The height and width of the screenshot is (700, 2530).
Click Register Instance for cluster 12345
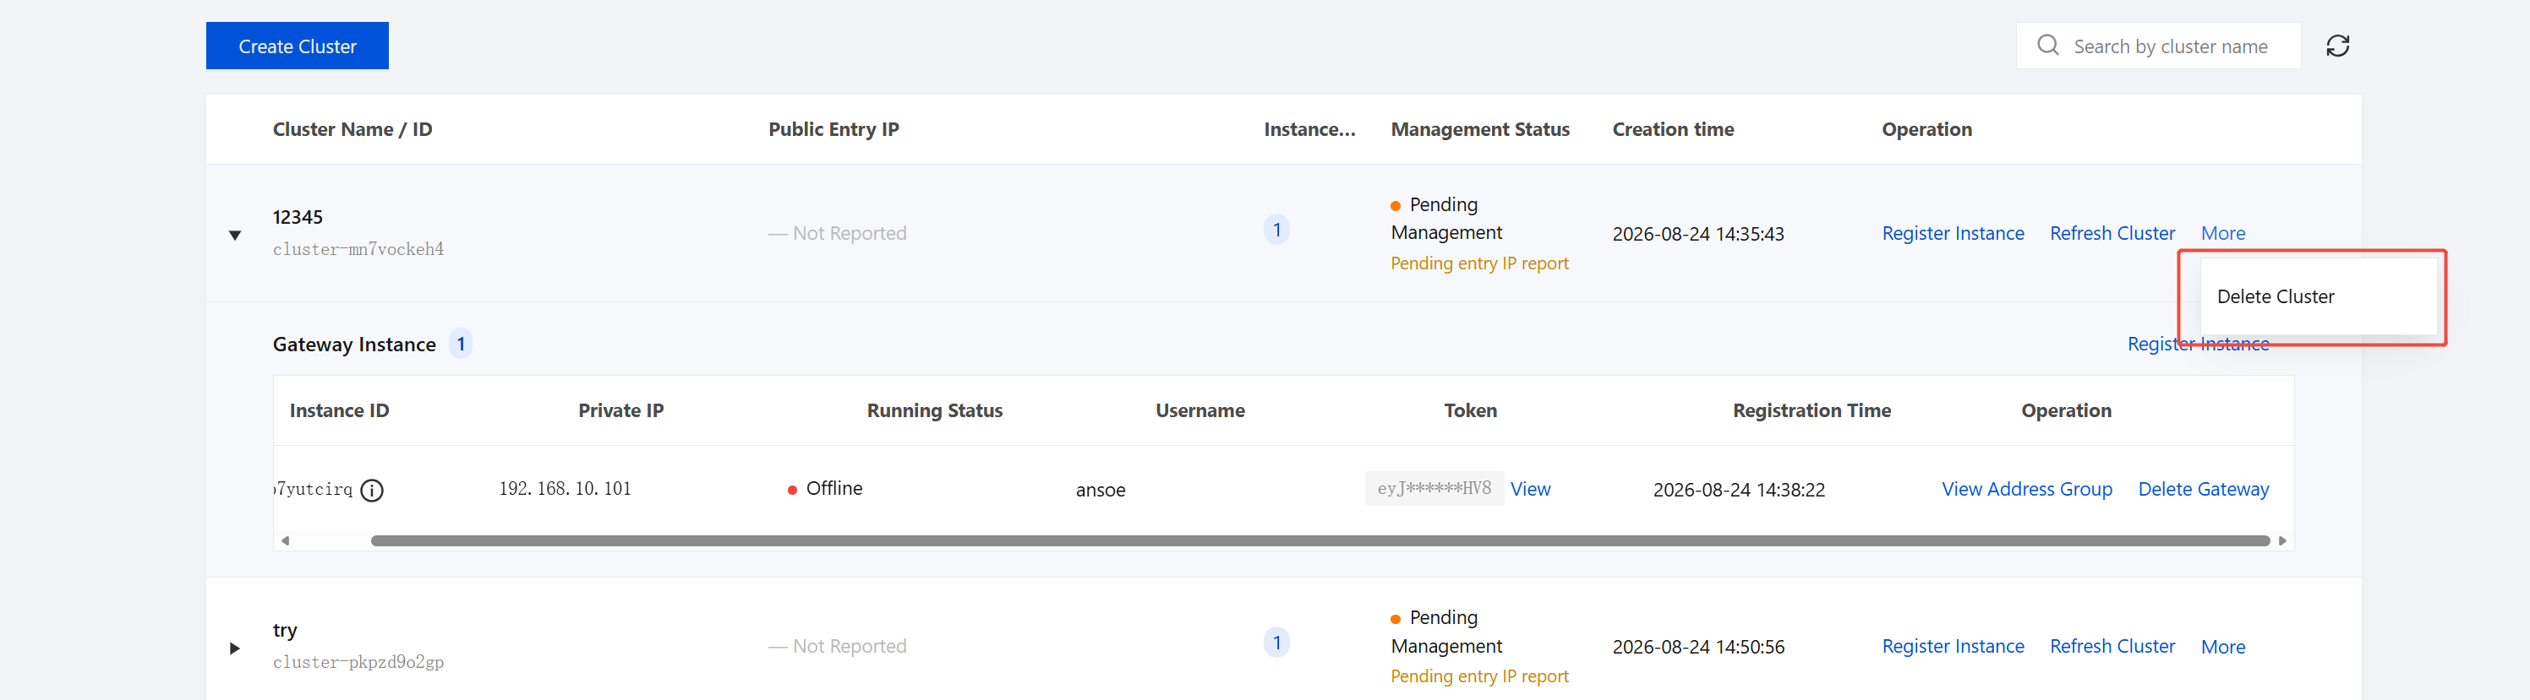pyautogui.click(x=1953, y=234)
